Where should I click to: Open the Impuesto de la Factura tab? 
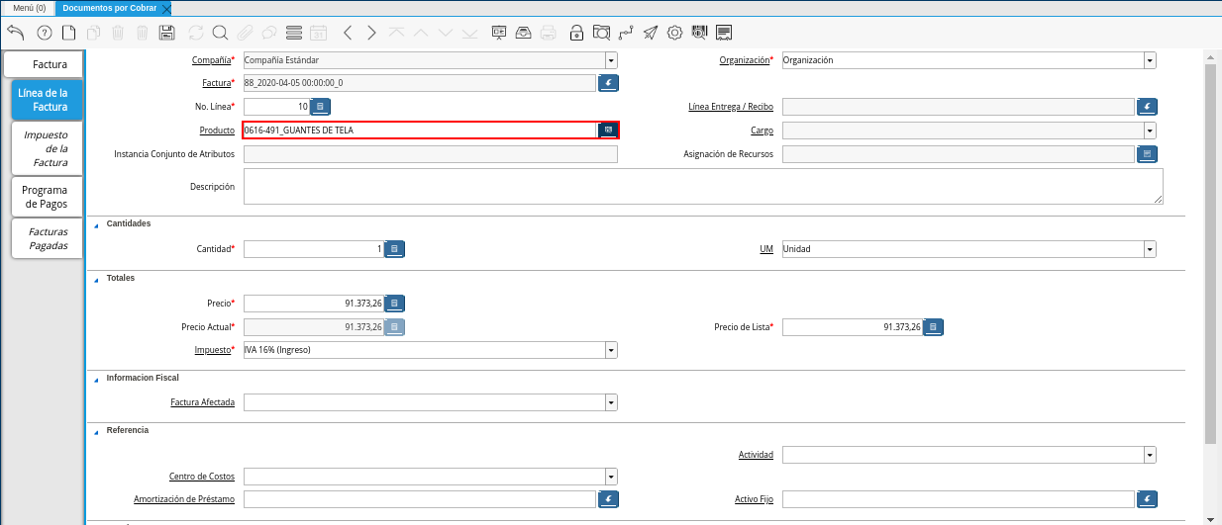(46, 148)
